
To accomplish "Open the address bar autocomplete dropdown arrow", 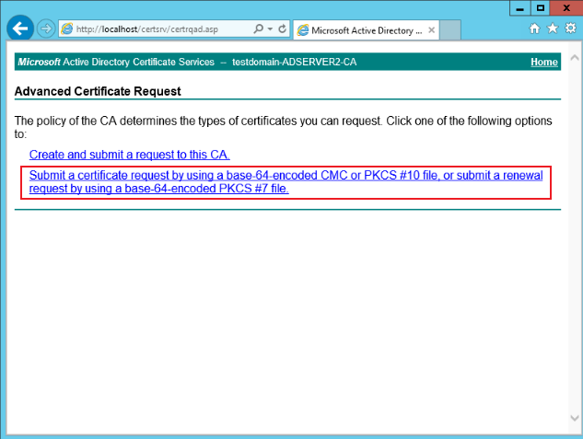I will pyautogui.click(x=270, y=29).
